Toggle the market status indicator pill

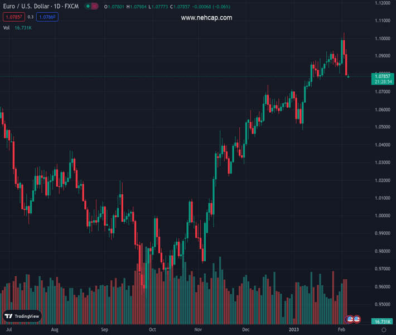click(x=91, y=6)
